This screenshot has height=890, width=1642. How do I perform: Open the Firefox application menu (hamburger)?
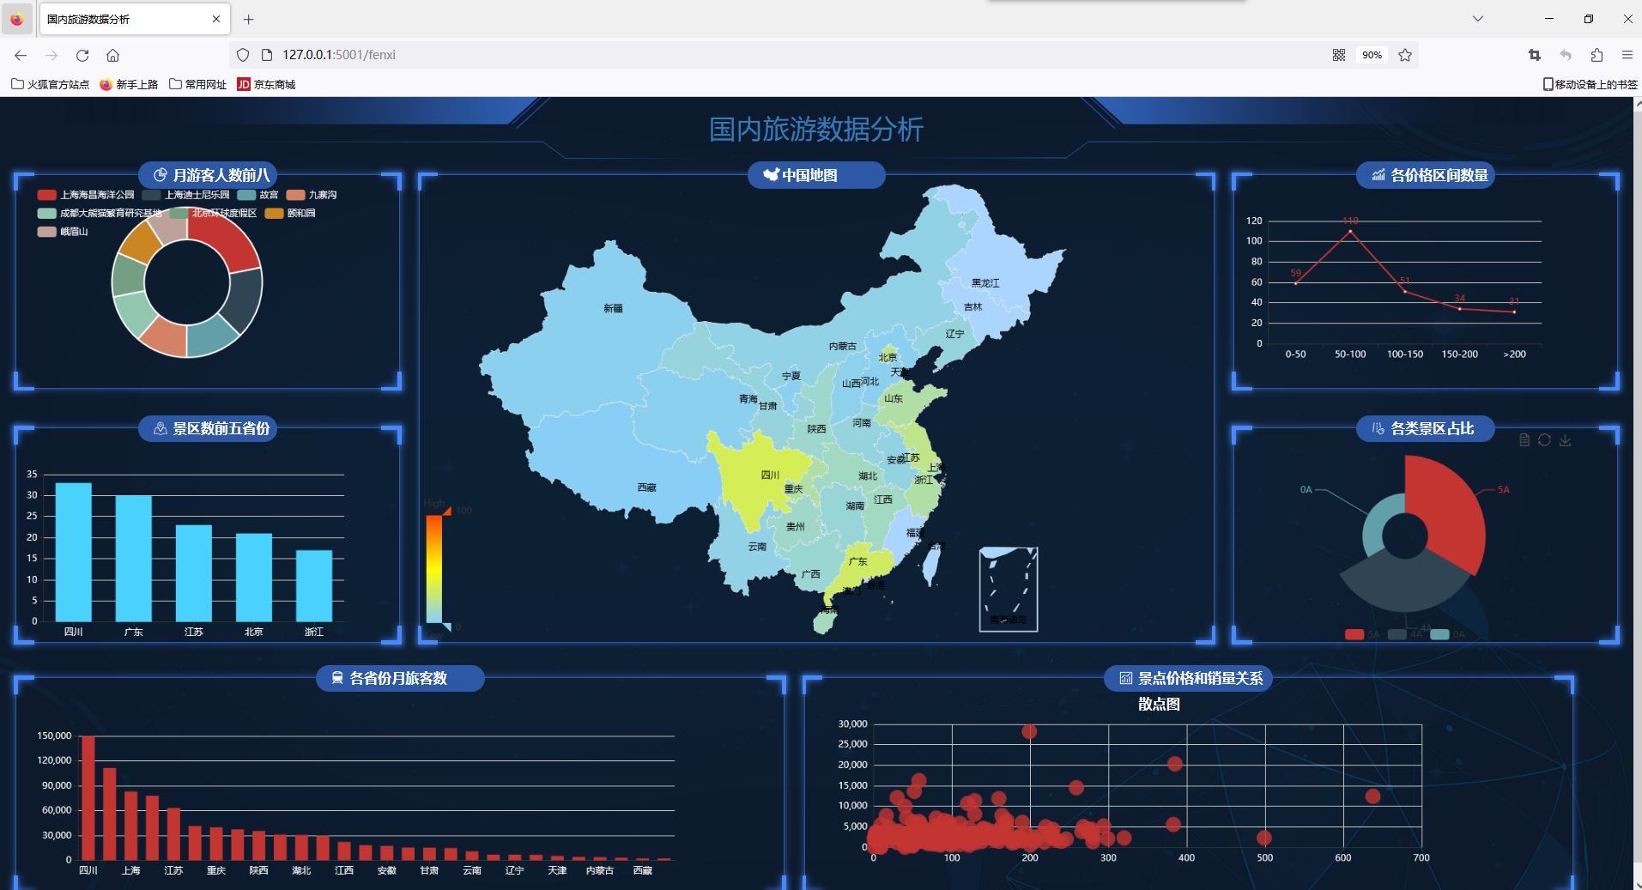pyautogui.click(x=1627, y=55)
